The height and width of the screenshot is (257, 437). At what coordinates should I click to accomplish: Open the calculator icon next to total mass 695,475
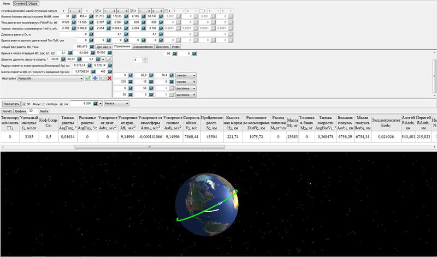(x=91, y=46)
